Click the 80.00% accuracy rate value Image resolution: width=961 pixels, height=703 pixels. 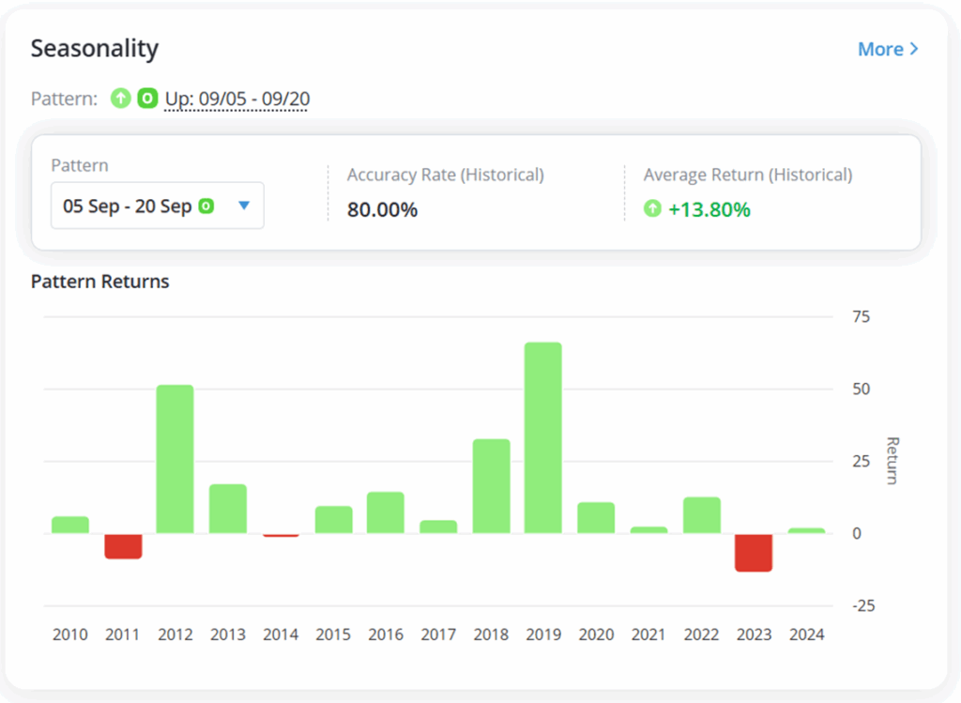click(x=383, y=209)
